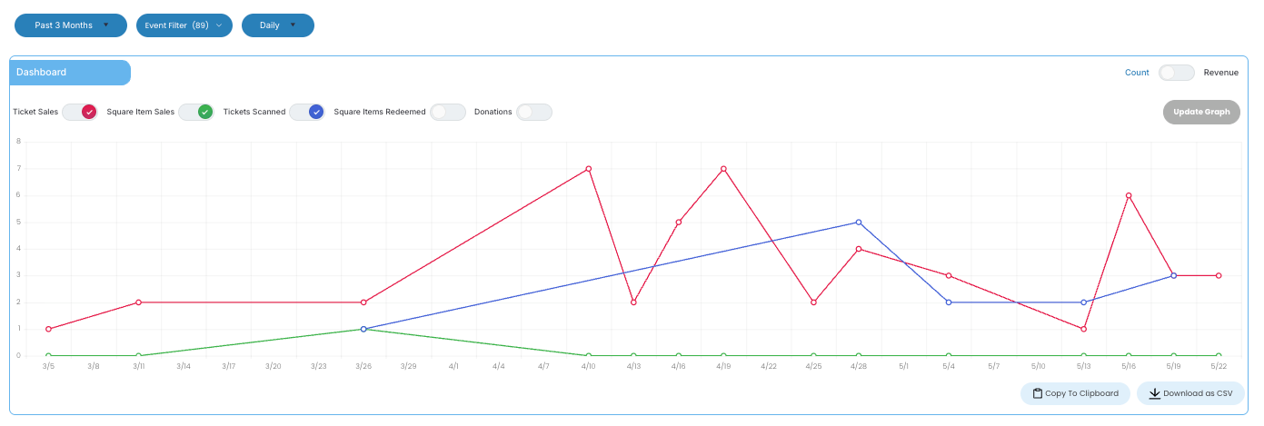The width and height of the screenshot is (1264, 426).
Task: Disable the Square Item Sales toggle
Action: point(195,112)
